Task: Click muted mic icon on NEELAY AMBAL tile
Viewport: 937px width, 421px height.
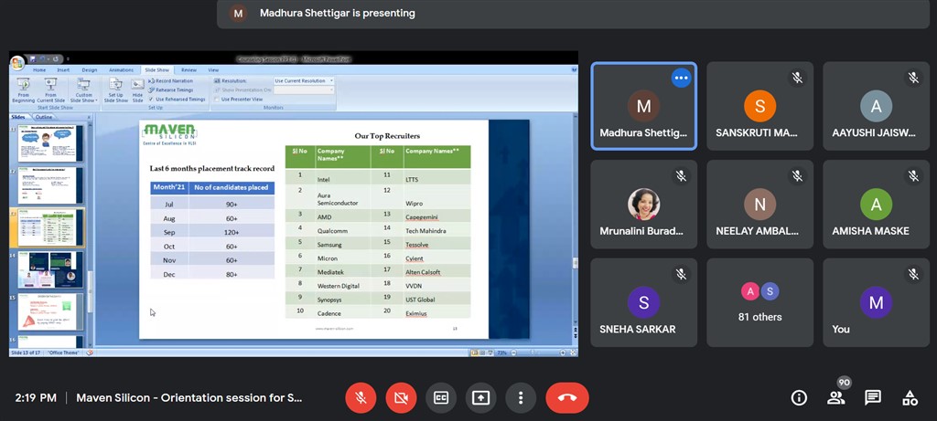Action: click(x=797, y=175)
